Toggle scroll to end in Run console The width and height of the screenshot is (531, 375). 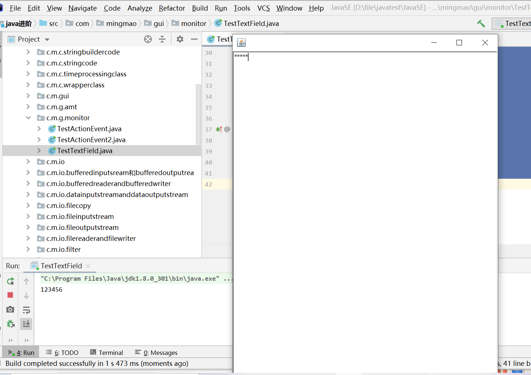click(x=26, y=324)
